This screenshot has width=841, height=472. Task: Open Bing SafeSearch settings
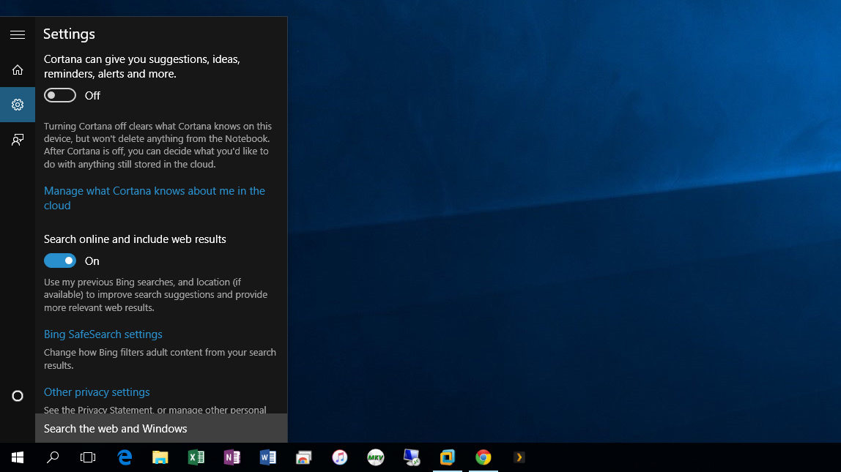[x=103, y=334]
